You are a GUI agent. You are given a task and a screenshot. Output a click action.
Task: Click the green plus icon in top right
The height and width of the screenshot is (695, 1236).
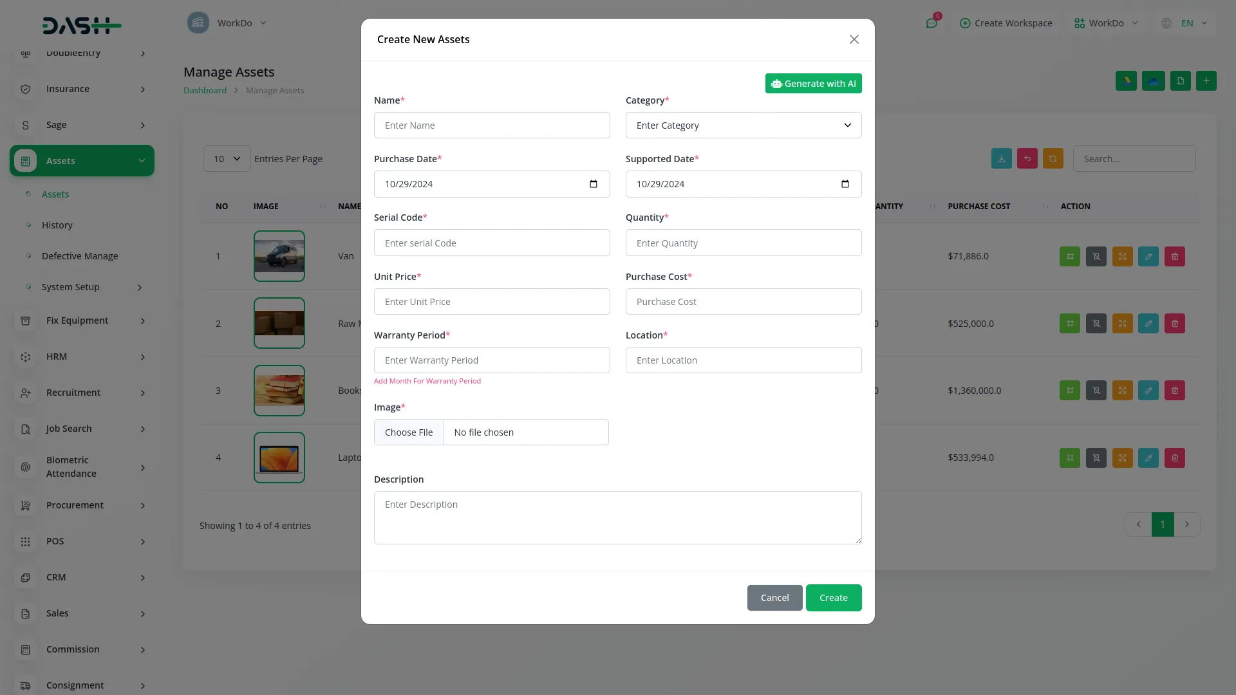[x=1206, y=81]
